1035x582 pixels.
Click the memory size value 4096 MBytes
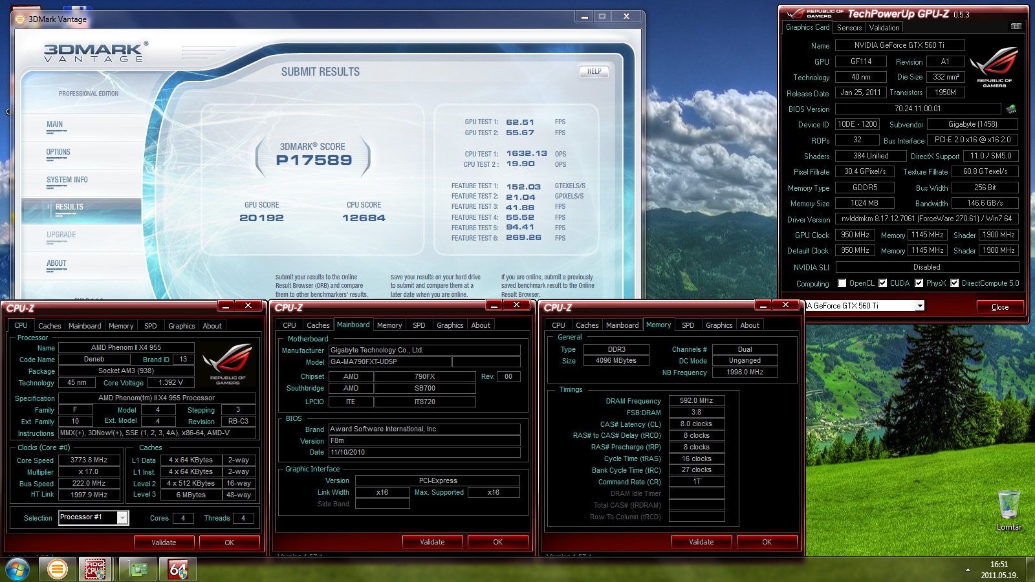tap(616, 360)
